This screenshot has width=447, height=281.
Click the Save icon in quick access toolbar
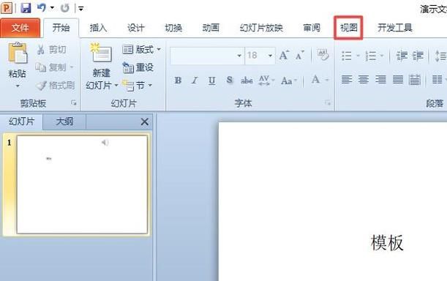click(26, 8)
